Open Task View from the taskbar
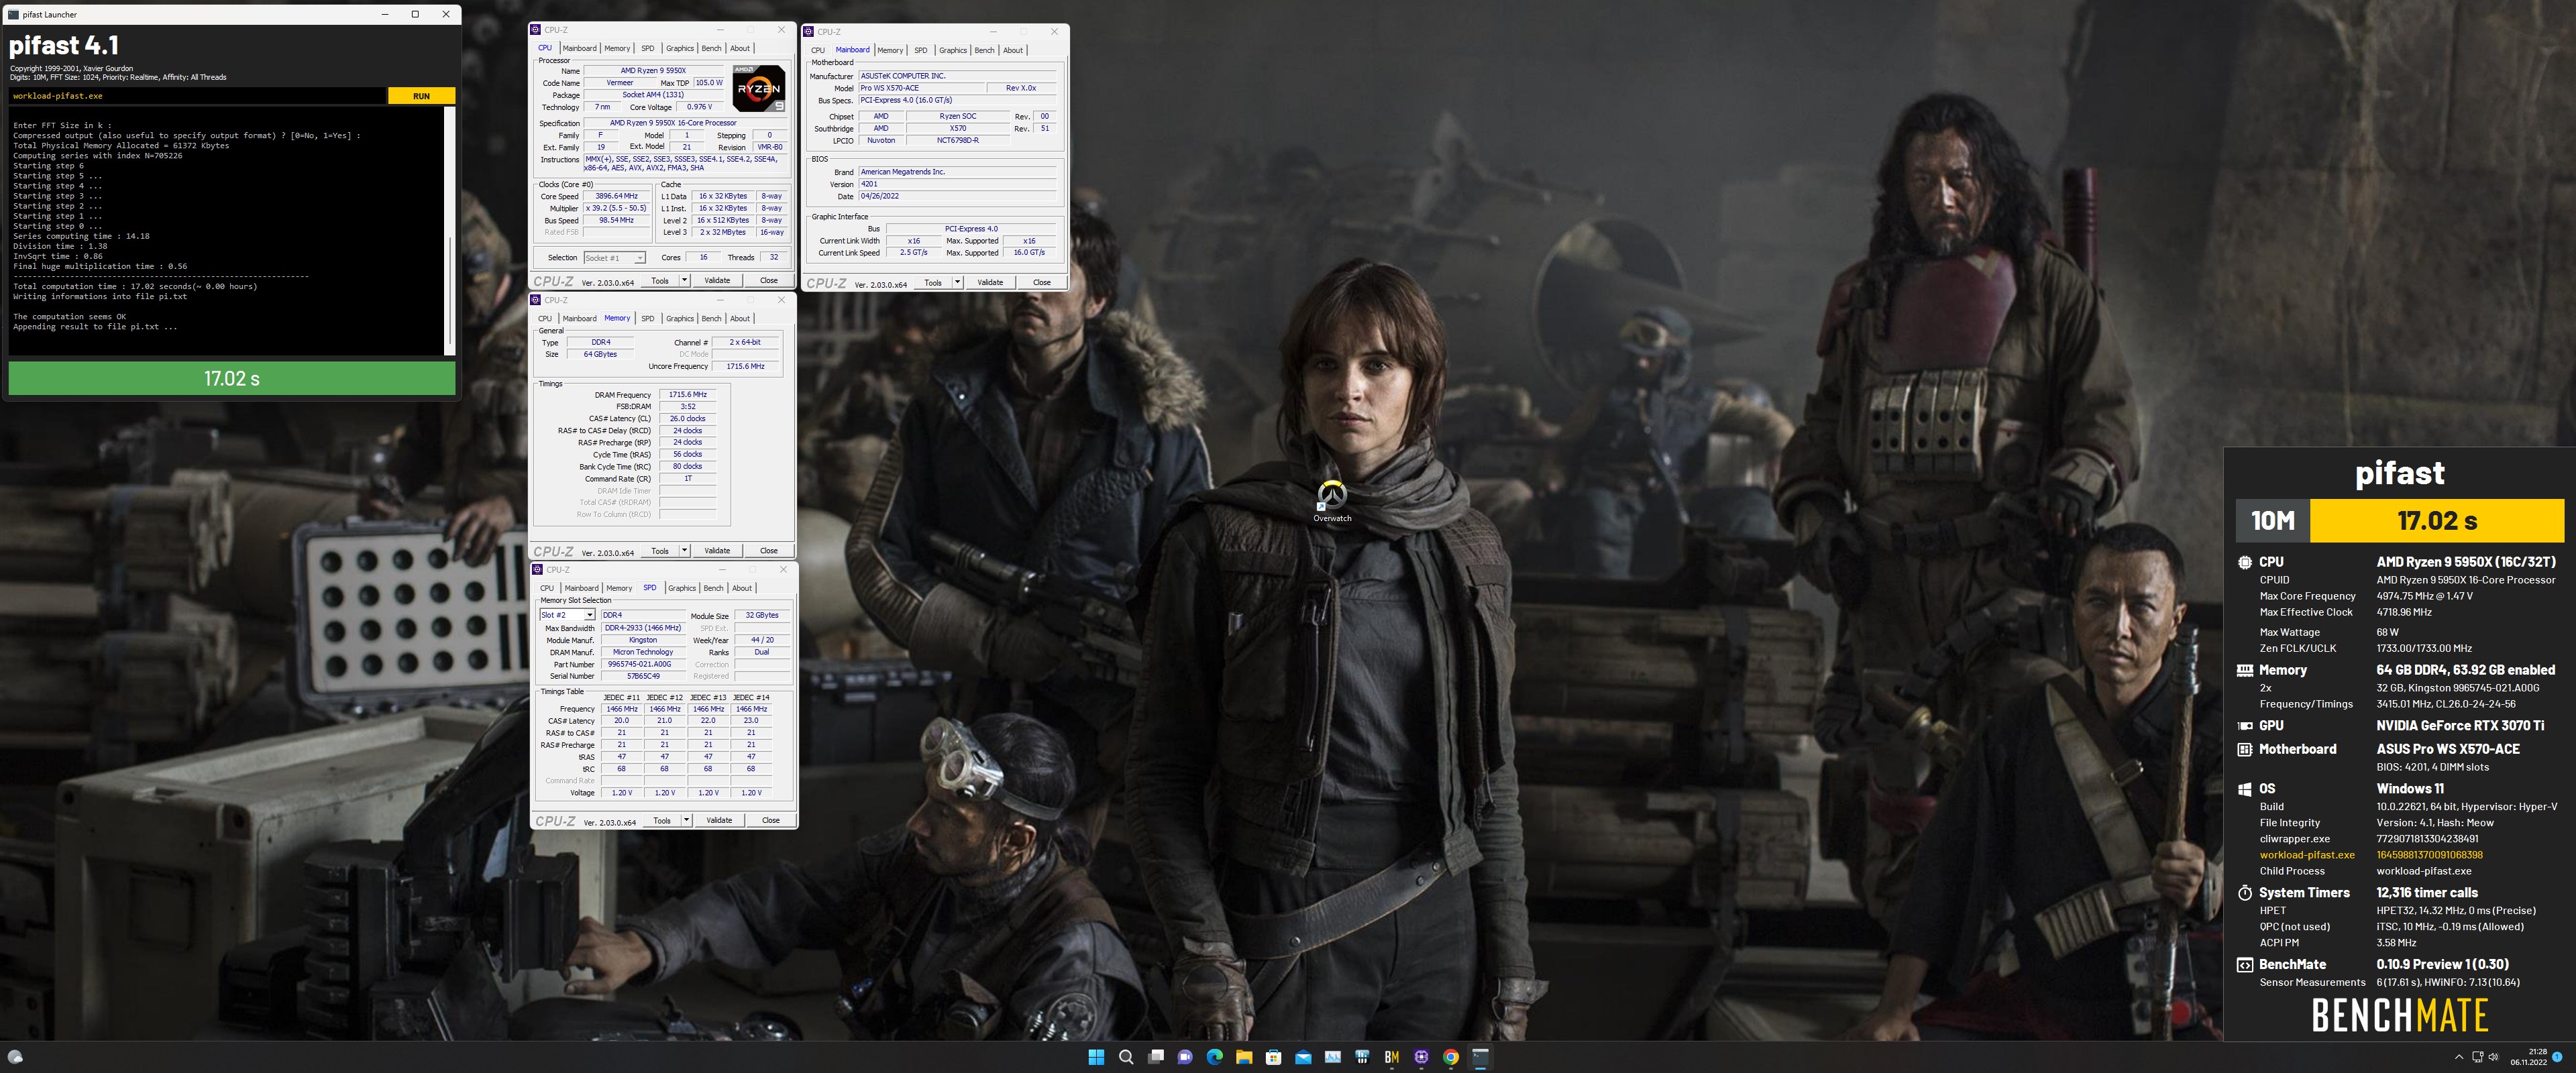Viewport: 2576px width, 1073px height. pos(1156,1057)
